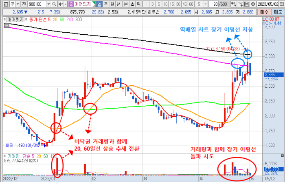Image resolution: width=285 pixels, height=182 pixels.
Task: Click the 5,000K volume axis label
Action: coord(271,163)
